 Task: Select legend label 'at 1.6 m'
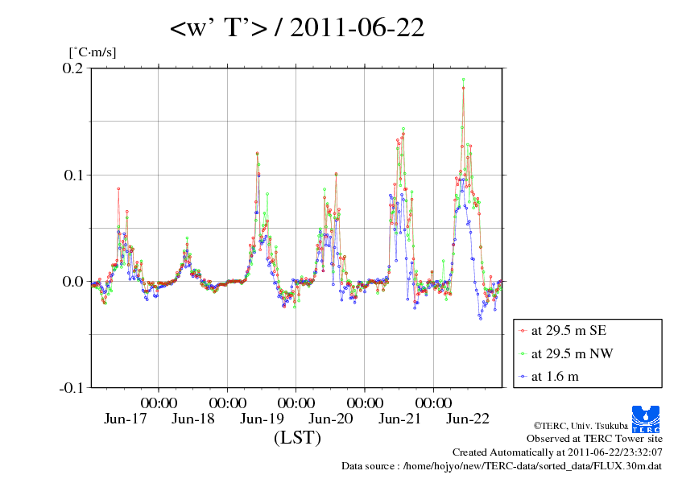(555, 377)
